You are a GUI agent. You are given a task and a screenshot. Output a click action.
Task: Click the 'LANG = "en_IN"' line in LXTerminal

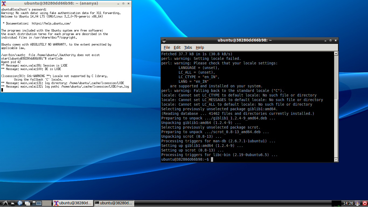pos(193,81)
